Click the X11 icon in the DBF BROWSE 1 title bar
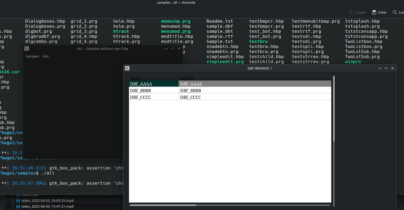 pyautogui.click(x=127, y=68)
